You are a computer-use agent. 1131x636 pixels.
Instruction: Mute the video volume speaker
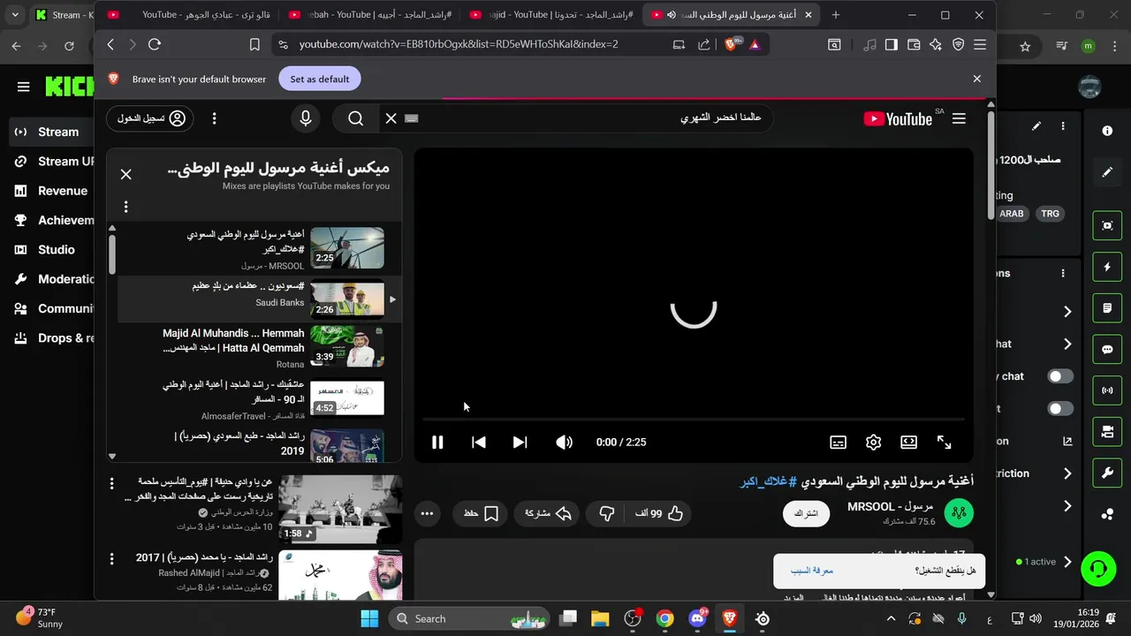(564, 443)
